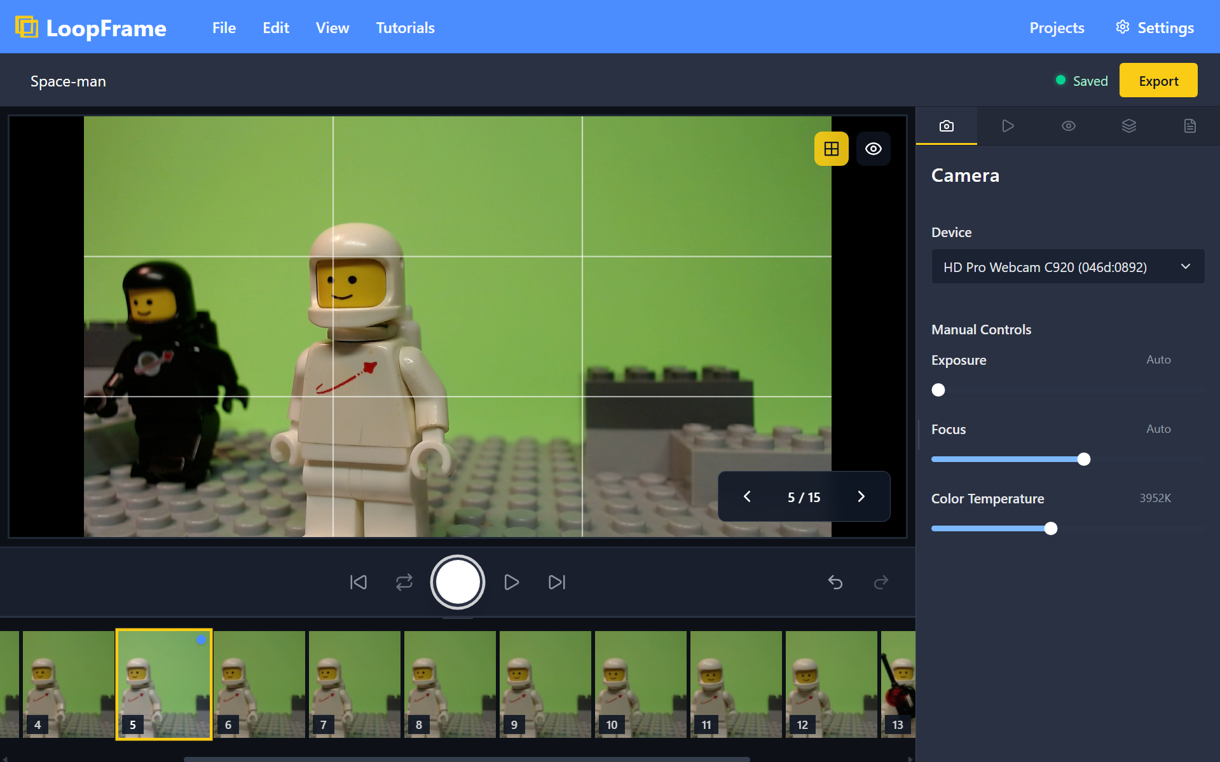Toggle the grid overlay on the viewport
Image resolution: width=1220 pixels, height=762 pixels.
(831, 148)
